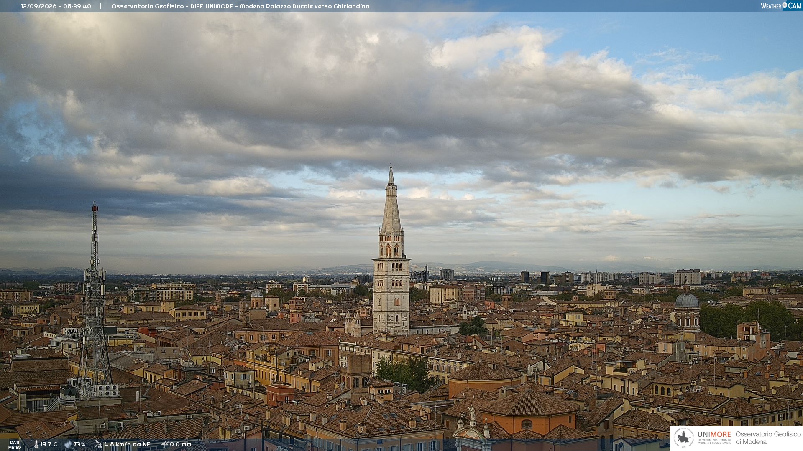The image size is (803, 451).
Task: Open the WeatherCam logo link
Action: point(781,5)
